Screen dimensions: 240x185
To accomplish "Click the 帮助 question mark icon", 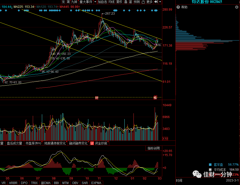I will pos(178,7).
